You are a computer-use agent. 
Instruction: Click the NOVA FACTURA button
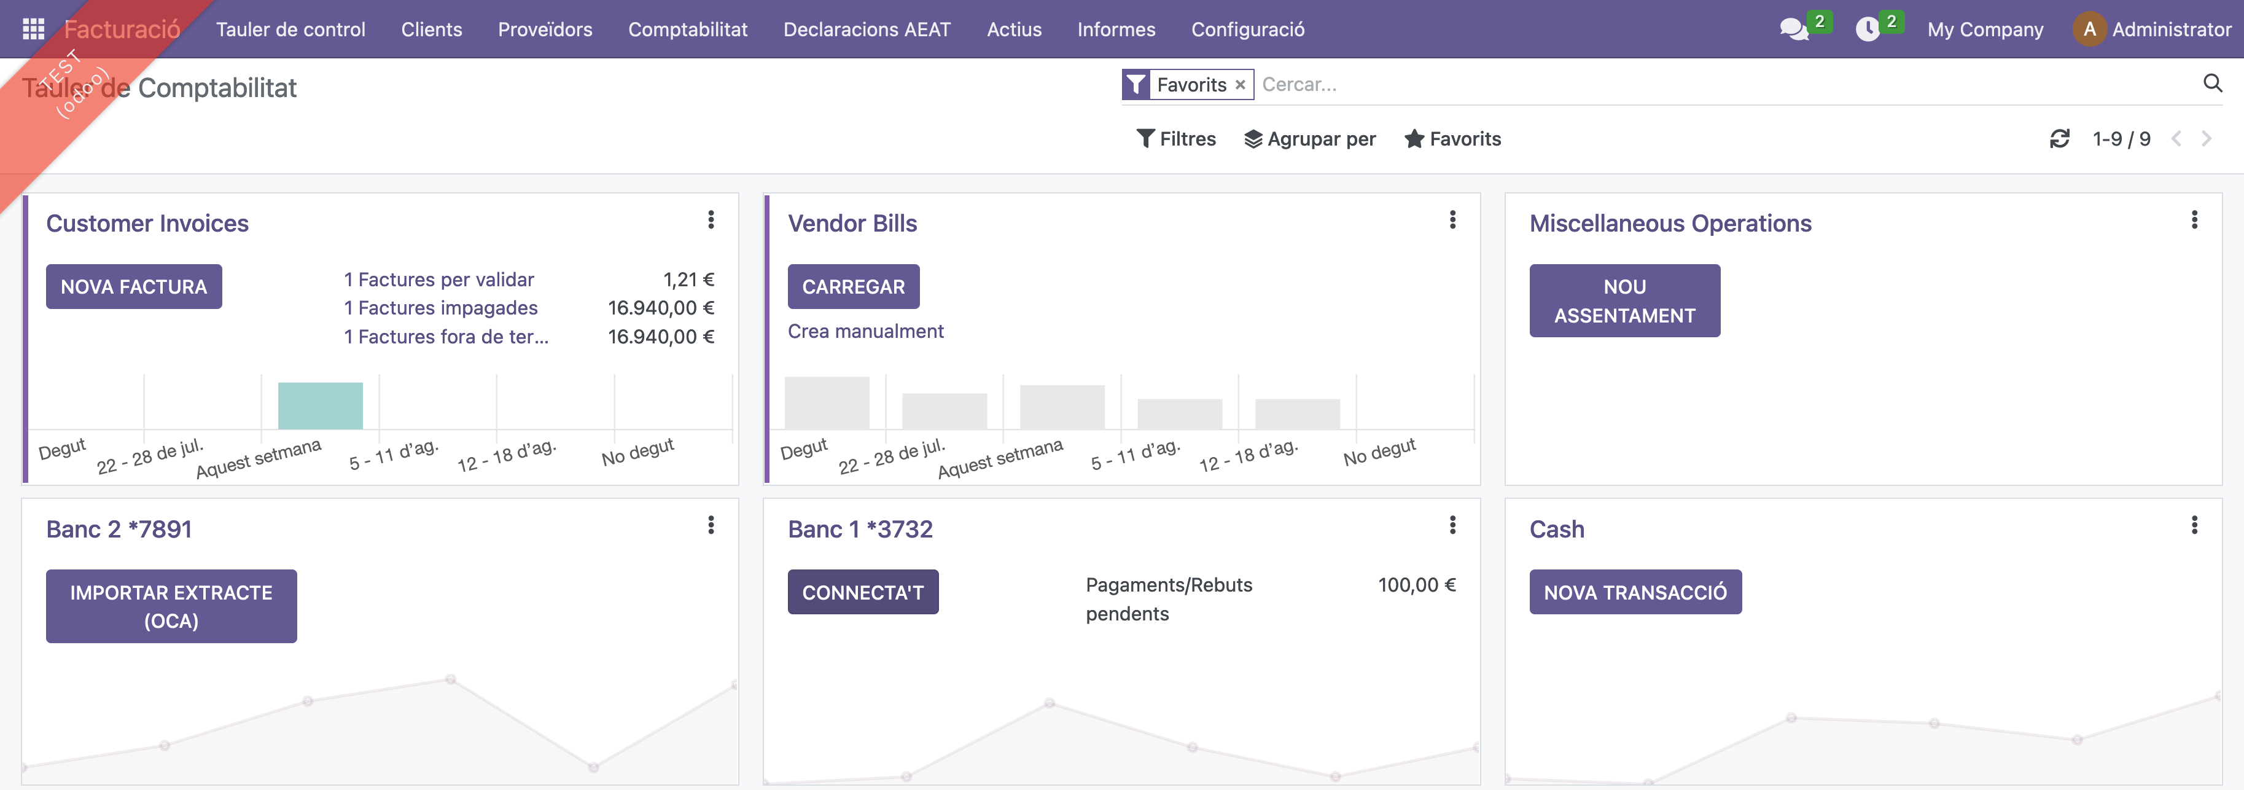pyautogui.click(x=134, y=286)
